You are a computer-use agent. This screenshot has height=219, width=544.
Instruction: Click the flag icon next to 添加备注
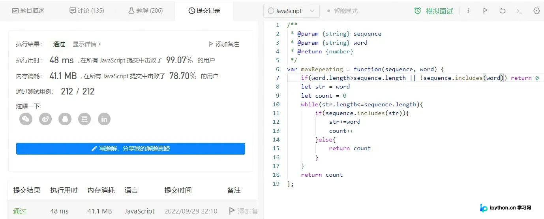point(210,44)
